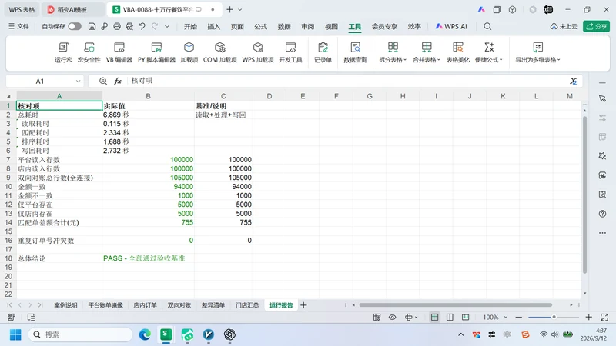
Task: Switch to the 数据 ribbon tab
Action: click(284, 26)
